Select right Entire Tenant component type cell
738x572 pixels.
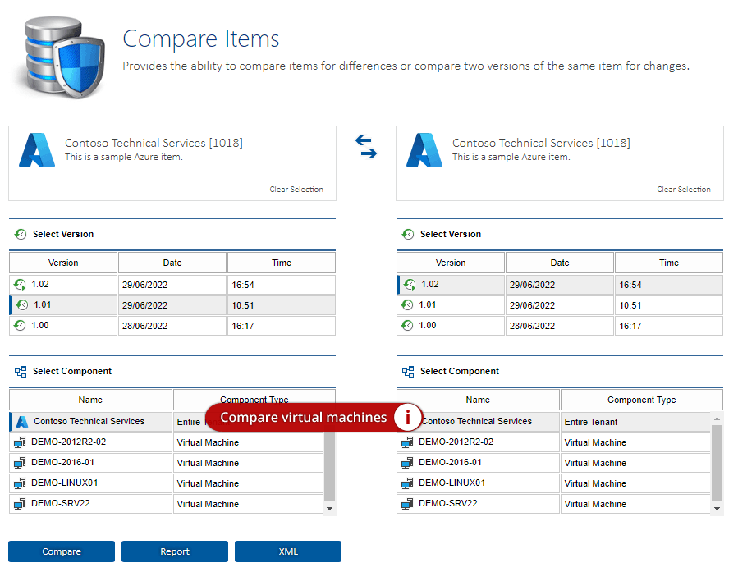click(635, 422)
